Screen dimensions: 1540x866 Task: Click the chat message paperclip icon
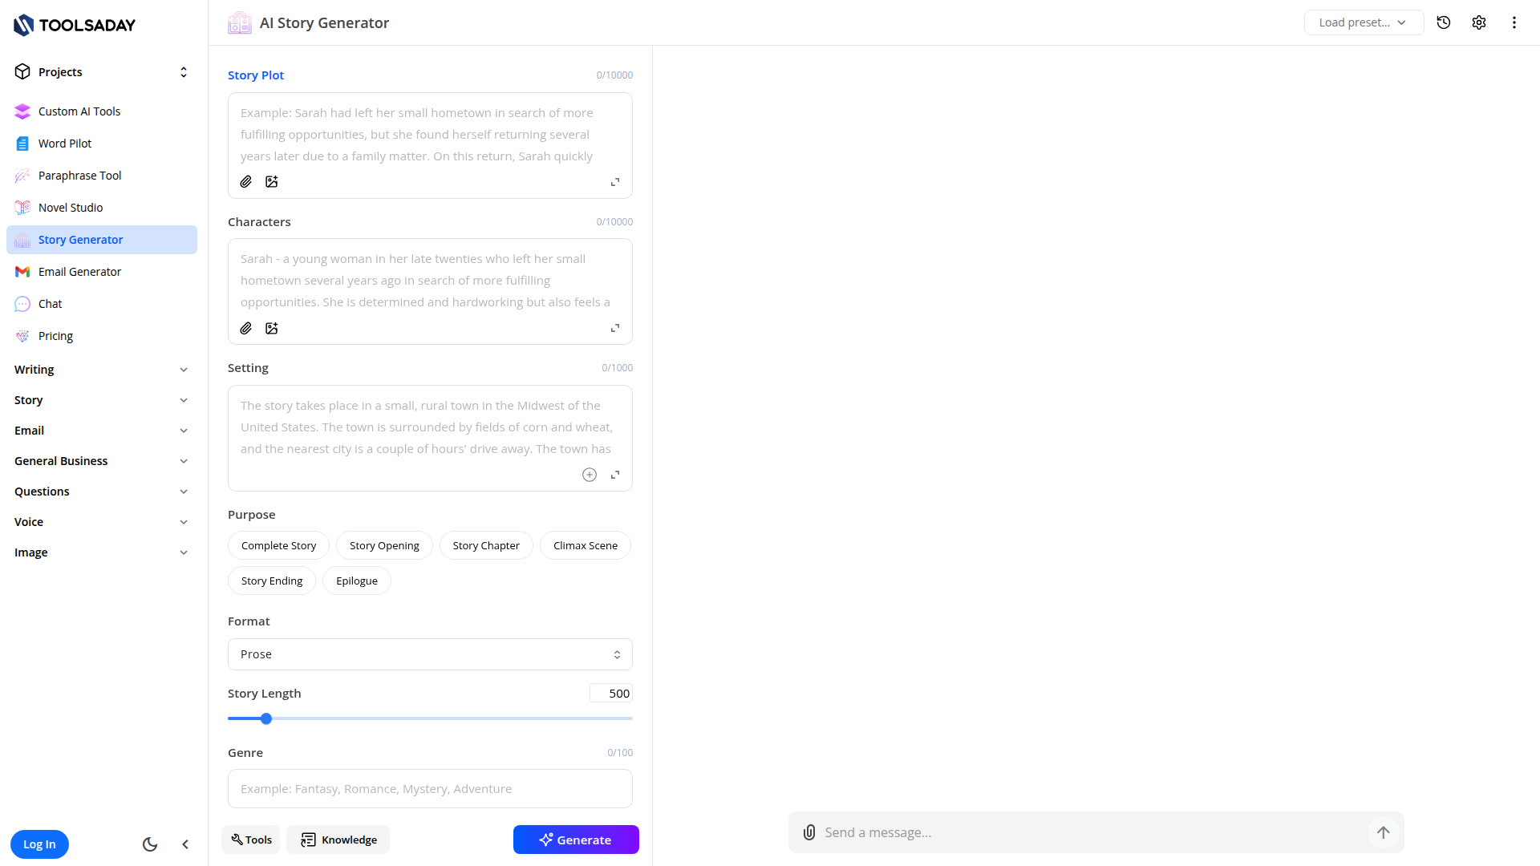(x=809, y=832)
